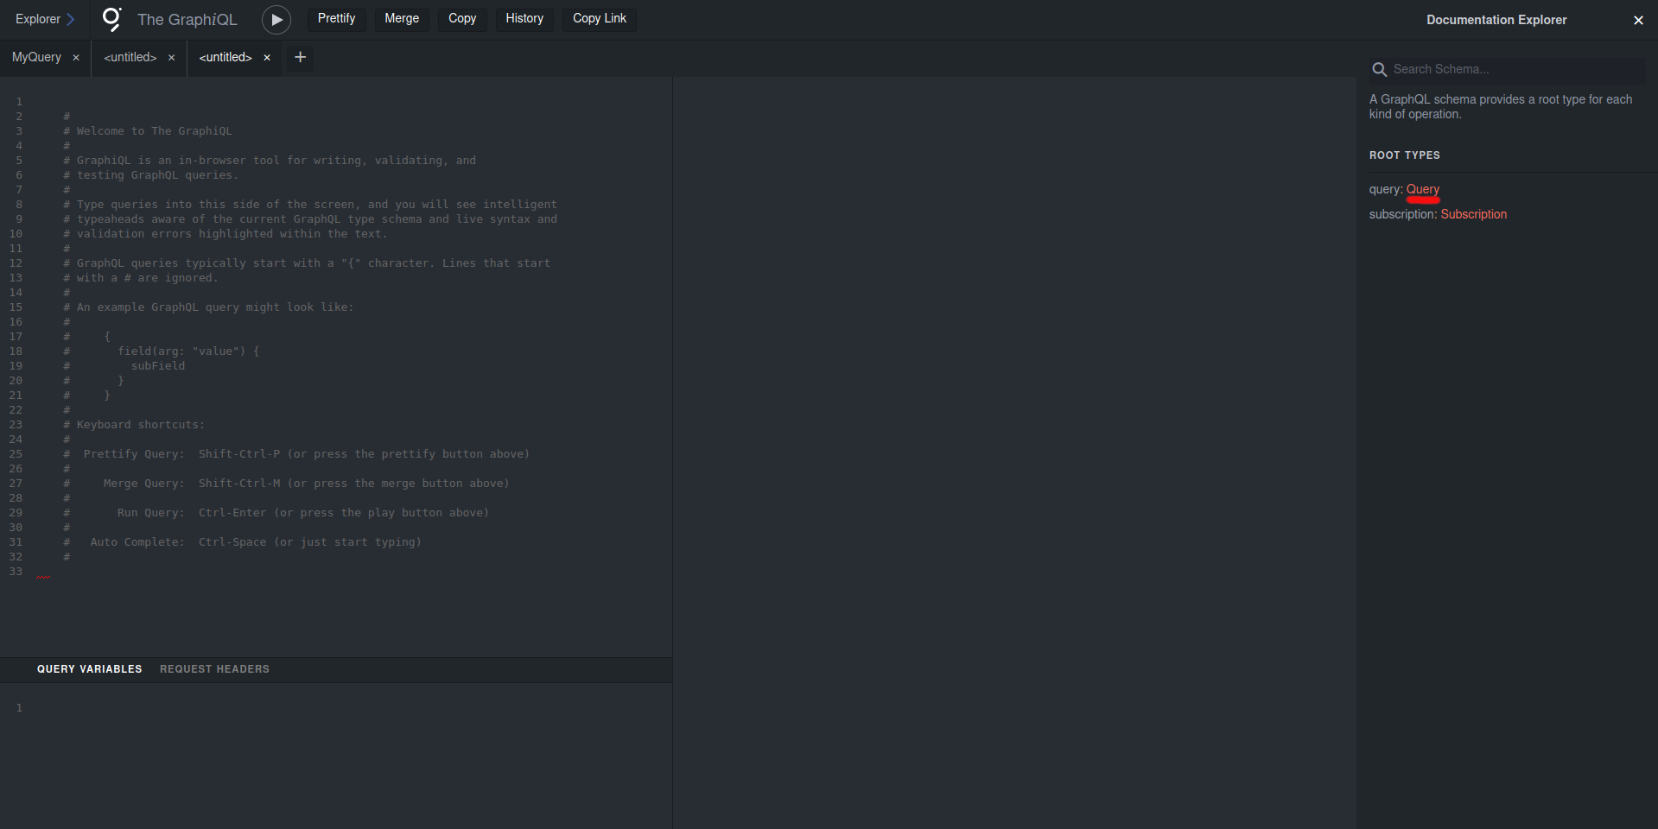Run the query with the play button
Screen dimensions: 1658x829
276,19
